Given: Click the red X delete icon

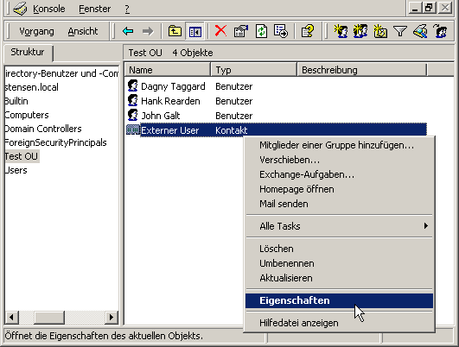Looking at the screenshot, I should 220,31.
